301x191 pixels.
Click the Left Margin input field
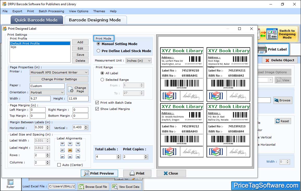coord(38,110)
